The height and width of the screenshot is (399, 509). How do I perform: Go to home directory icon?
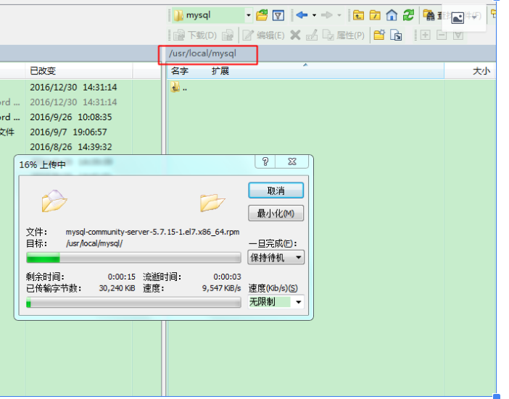pos(392,15)
